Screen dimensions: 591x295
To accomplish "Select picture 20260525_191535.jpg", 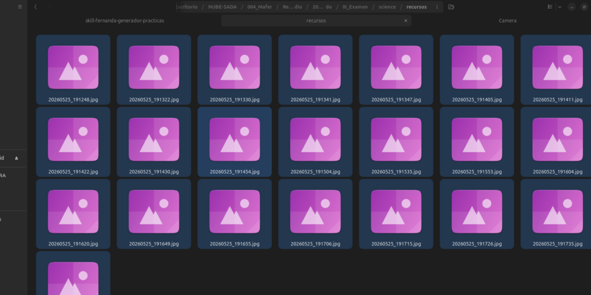I will pyautogui.click(x=396, y=142).
